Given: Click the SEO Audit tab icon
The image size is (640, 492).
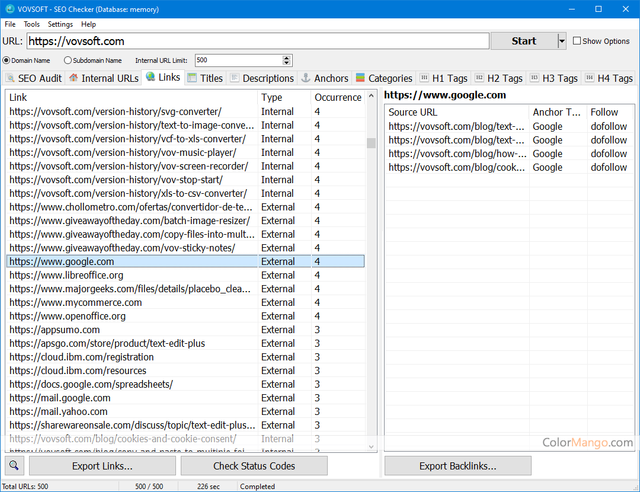Looking at the screenshot, I should point(10,78).
